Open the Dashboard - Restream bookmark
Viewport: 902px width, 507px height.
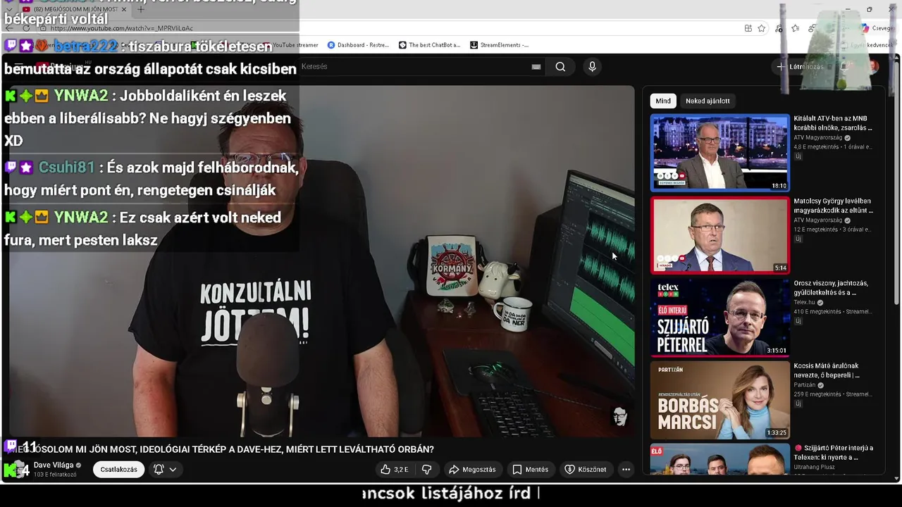tap(358, 45)
